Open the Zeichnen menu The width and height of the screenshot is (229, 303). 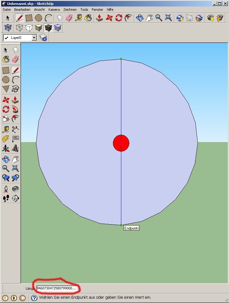tap(70, 10)
